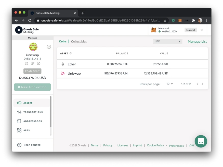
Task: Open the Terms footer link
Action: [x=95, y=145]
